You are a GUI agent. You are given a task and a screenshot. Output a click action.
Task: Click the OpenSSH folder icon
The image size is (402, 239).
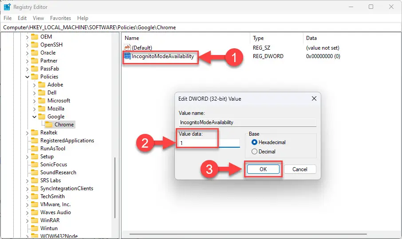(x=34, y=45)
